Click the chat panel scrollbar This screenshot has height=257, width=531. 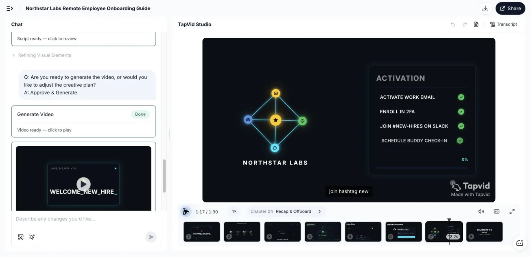(x=164, y=176)
